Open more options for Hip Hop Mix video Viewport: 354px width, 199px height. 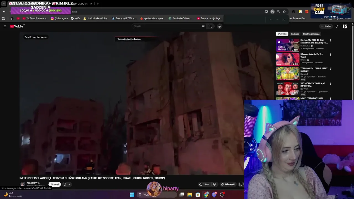click(330, 40)
